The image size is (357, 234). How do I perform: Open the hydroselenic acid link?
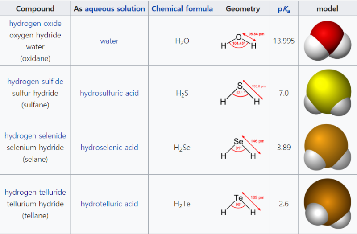(109, 148)
